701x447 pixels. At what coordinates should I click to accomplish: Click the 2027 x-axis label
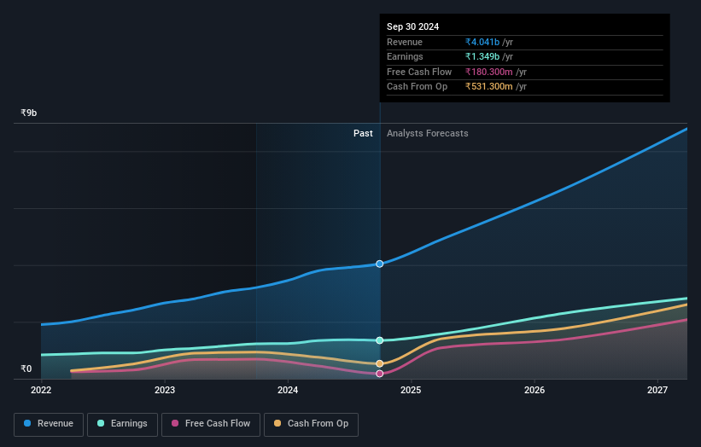coord(657,390)
